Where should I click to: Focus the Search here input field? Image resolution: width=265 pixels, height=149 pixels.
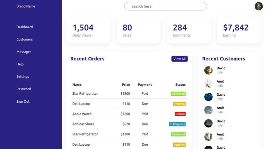(165, 6)
